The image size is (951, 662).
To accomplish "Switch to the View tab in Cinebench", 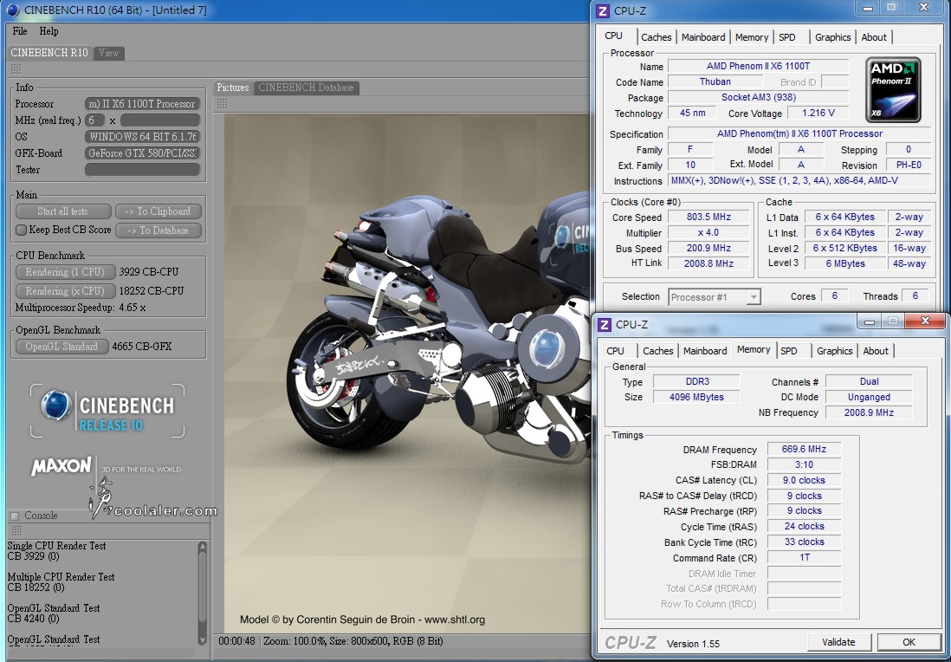I will coord(108,53).
